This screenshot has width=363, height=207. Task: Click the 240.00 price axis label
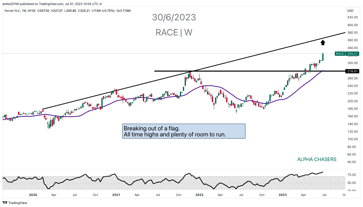[x=352, y=86]
